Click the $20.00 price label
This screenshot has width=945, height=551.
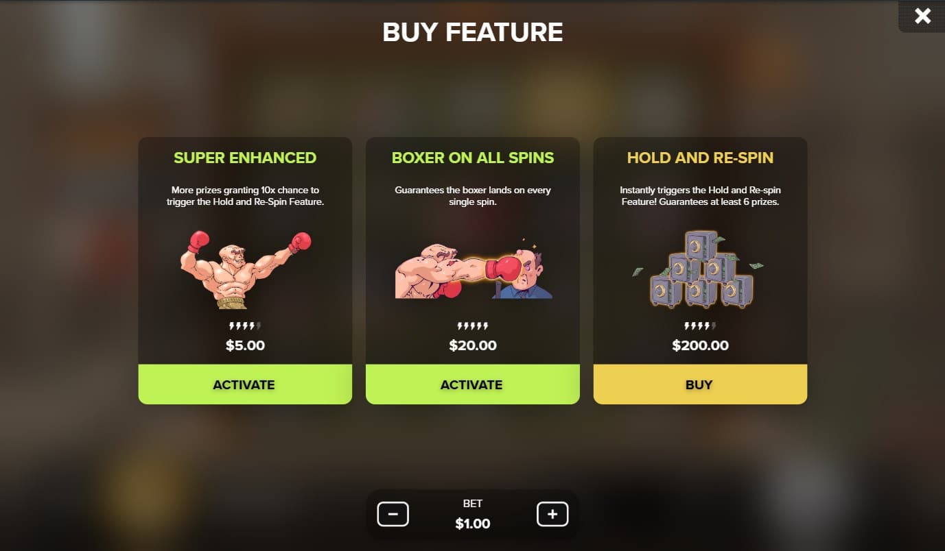click(473, 345)
